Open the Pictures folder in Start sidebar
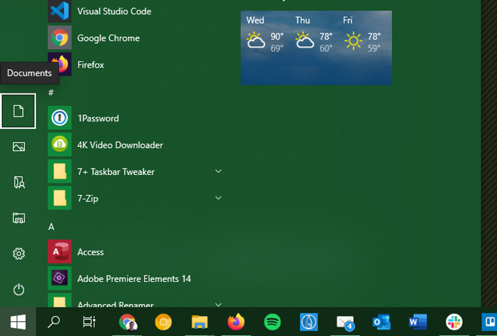The height and width of the screenshot is (336, 497). pyautogui.click(x=19, y=147)
